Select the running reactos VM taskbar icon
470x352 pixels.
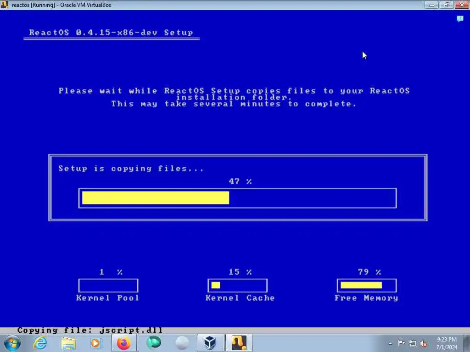coord(239,343)
